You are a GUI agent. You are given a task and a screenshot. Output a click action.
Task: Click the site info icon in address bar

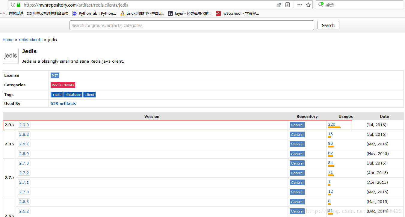(x=13, y=5)
